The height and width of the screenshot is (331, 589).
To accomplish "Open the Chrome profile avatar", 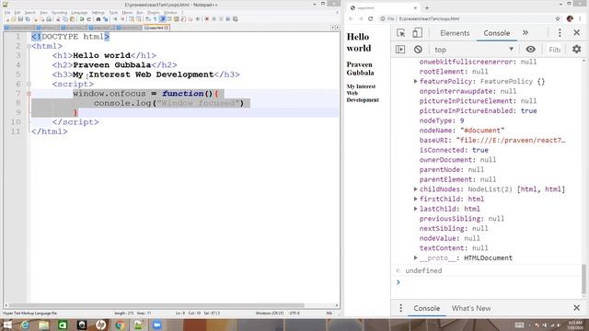I will coord(570,18).
